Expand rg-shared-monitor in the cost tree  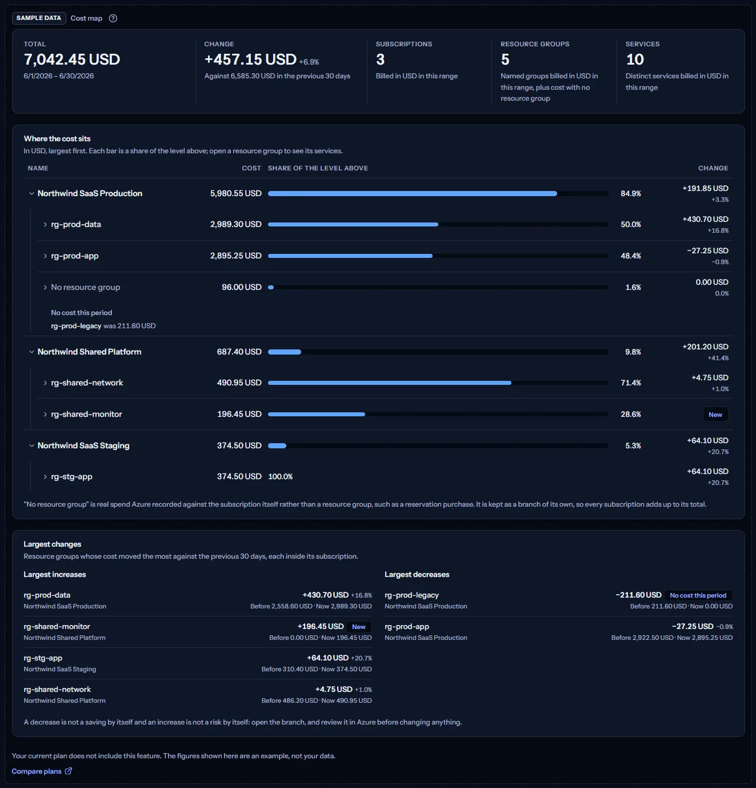(45, 415)
